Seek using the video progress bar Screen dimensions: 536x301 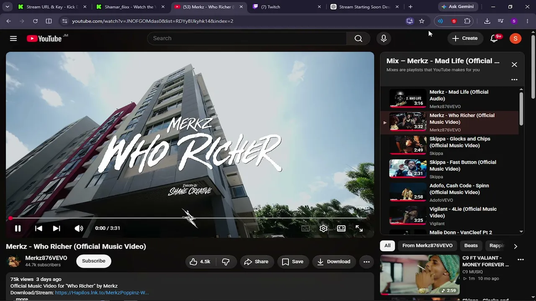tap(190, 218)
